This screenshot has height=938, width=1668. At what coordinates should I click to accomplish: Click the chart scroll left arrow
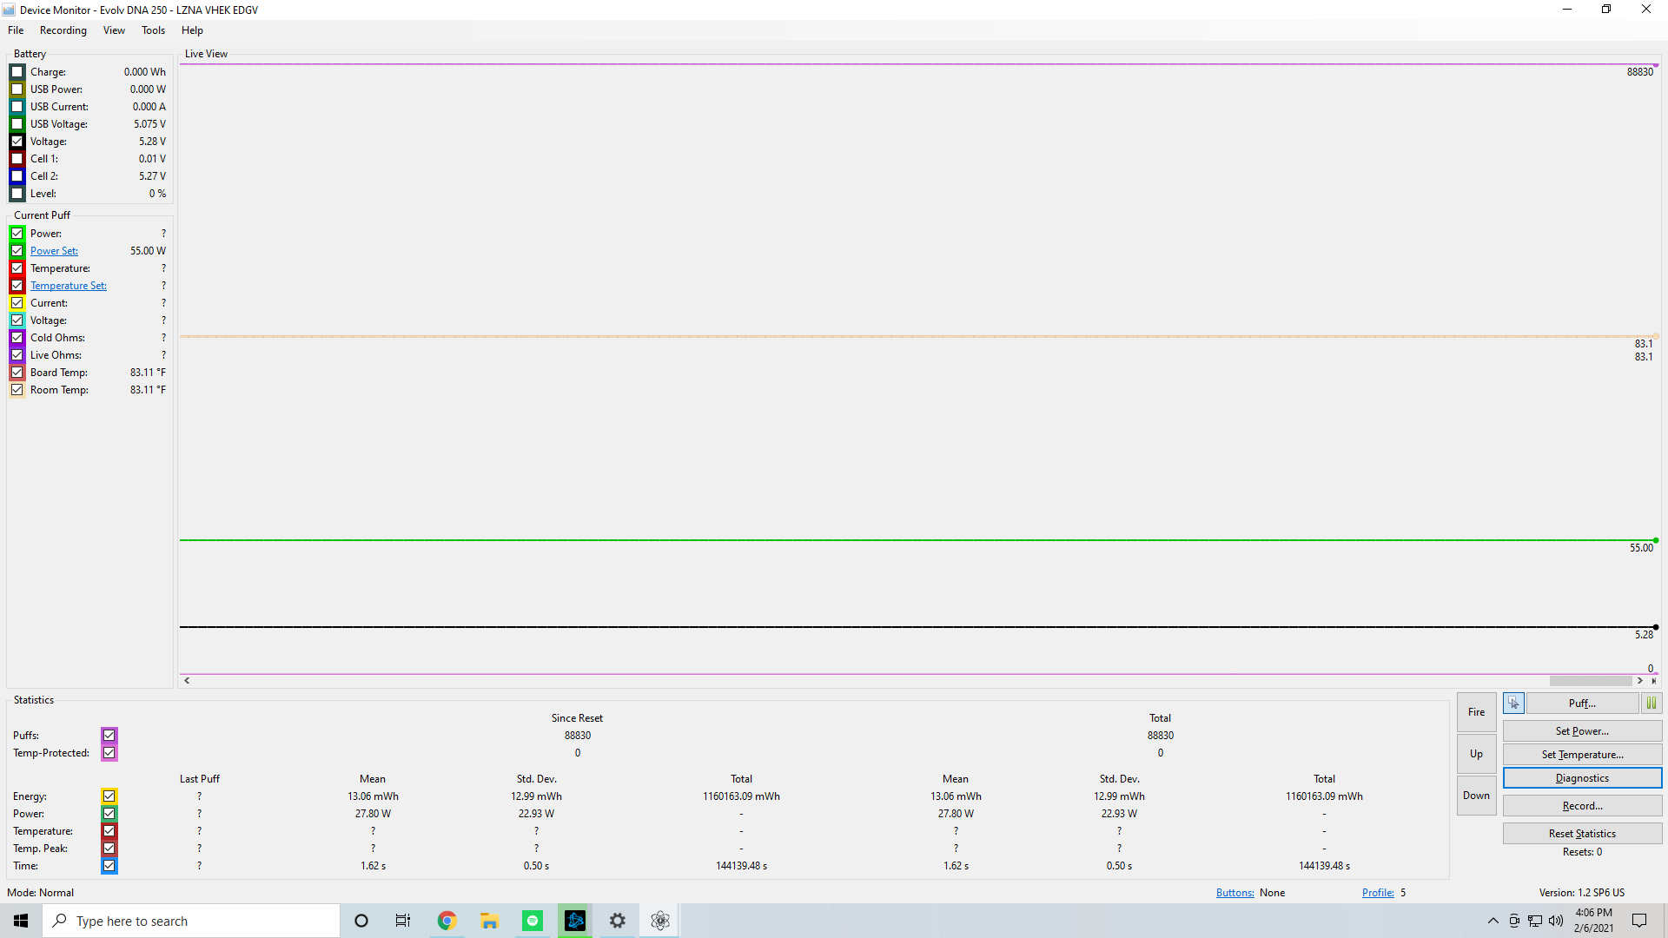coord(187,681)
